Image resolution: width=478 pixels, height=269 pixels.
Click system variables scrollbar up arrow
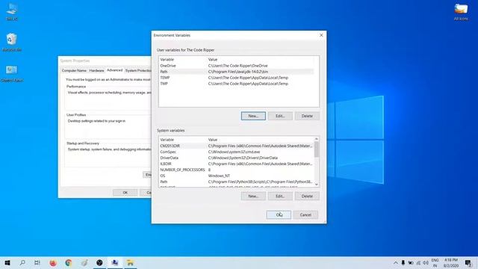click(317, 139)
